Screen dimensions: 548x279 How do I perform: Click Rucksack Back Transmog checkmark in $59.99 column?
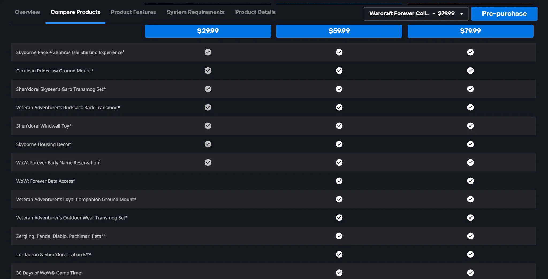pyautogui.click(x=339, y=107)
